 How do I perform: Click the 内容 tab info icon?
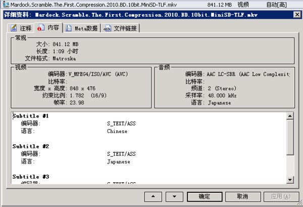point(41,27)
